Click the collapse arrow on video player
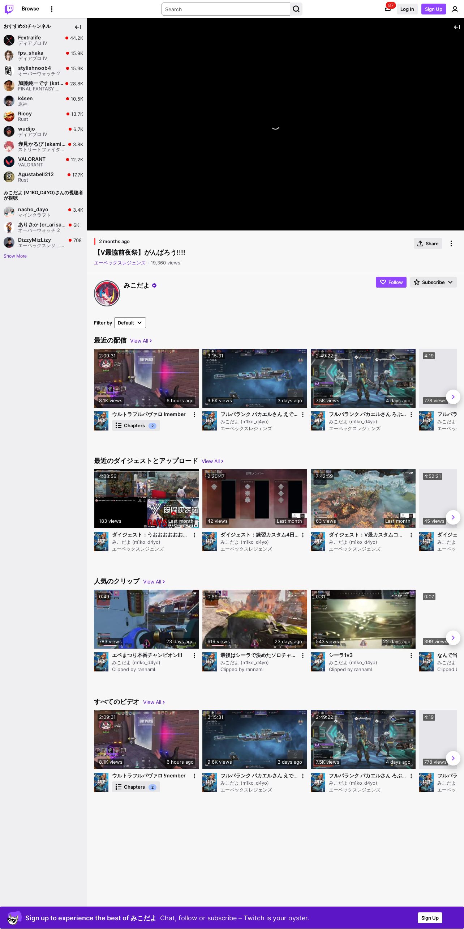The width and height of the screenshot is (464, 929). [457, 27]
